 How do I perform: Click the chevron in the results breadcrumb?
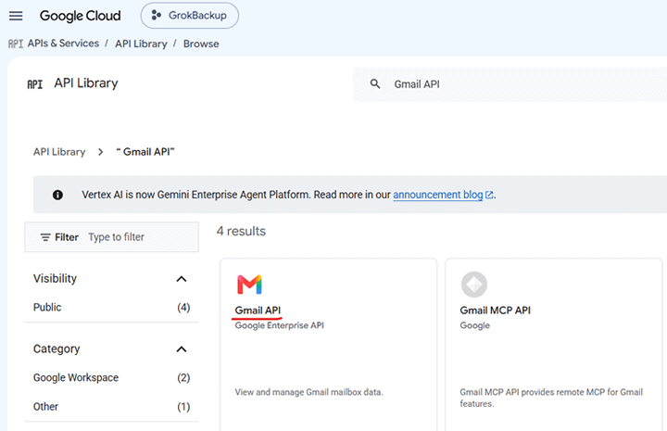pyautogui.click(x=100, y=152)
